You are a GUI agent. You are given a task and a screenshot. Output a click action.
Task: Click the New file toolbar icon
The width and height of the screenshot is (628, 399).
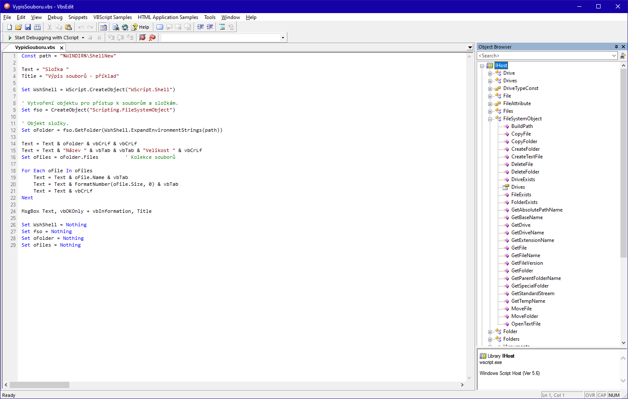click(x=9, y=27)
